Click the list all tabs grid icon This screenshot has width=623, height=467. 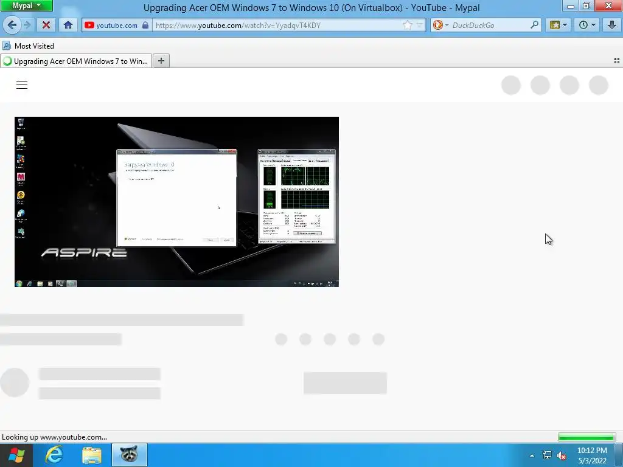pos(617,61)
